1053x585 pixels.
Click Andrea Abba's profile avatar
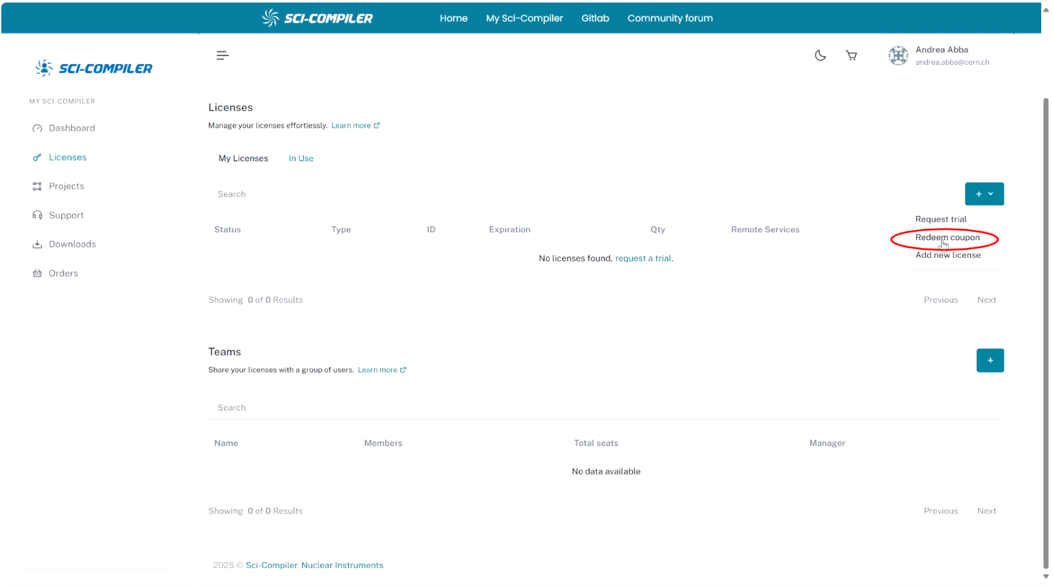[x=898, y=56]
